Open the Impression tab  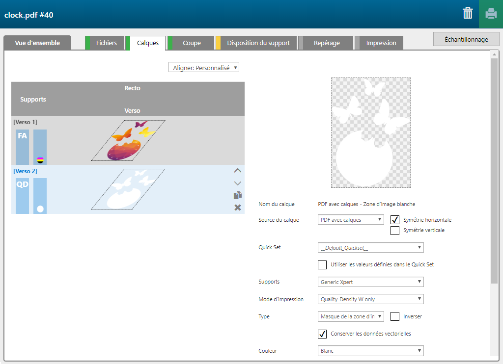[x=379, y=43]
